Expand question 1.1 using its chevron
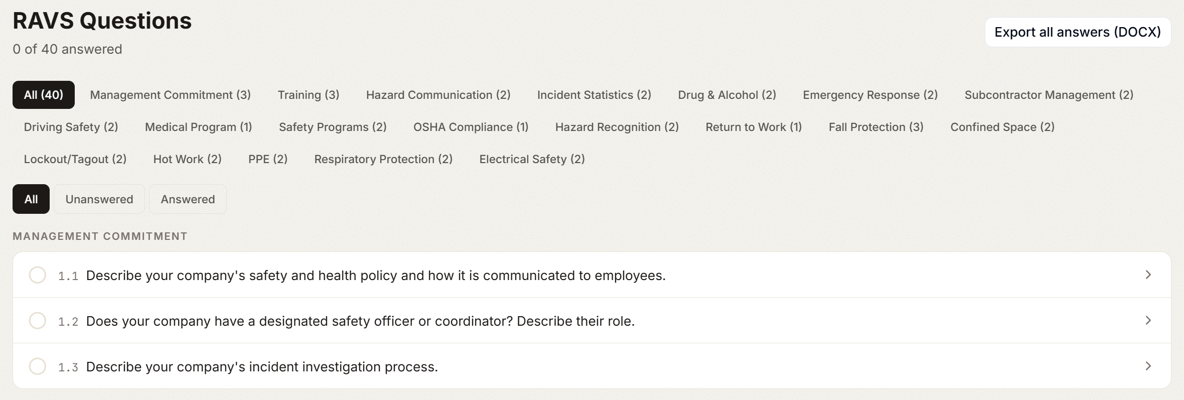Image resolution: width=1184 pixels, height=400 pixels. 1148,275
